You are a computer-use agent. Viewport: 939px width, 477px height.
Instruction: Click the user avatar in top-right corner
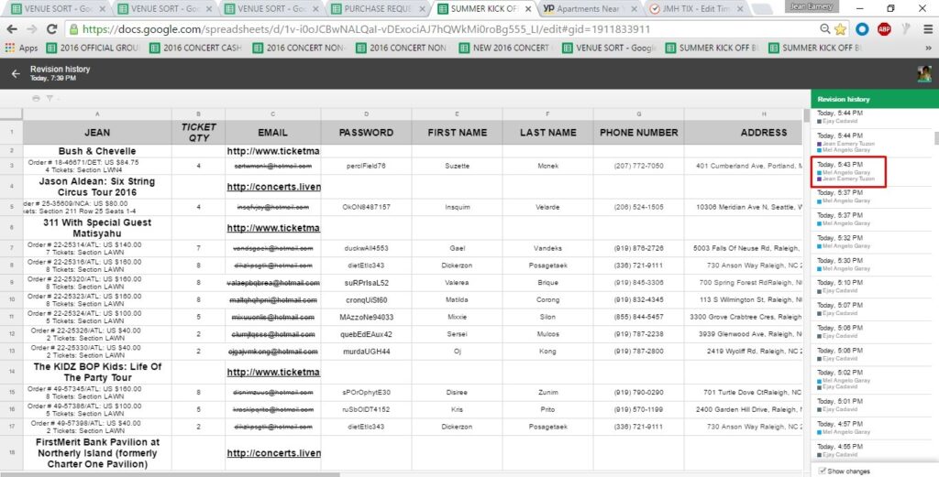(924, 73)
